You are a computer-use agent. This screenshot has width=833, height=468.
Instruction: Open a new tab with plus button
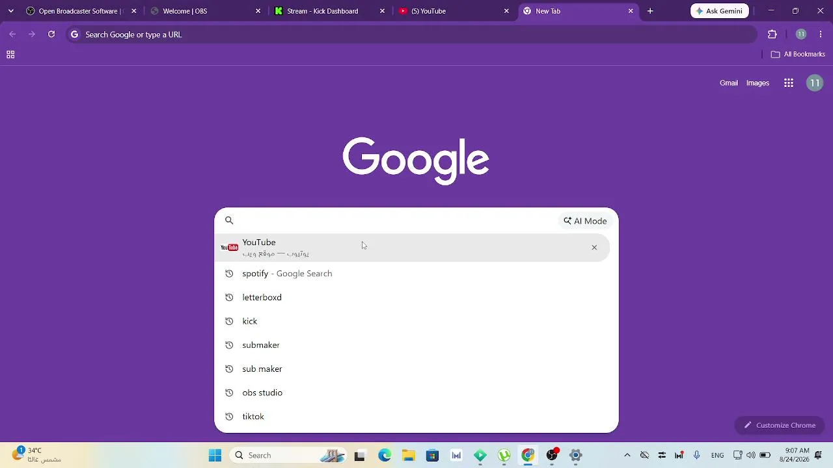pyautogui.click(x=650, y=11)
